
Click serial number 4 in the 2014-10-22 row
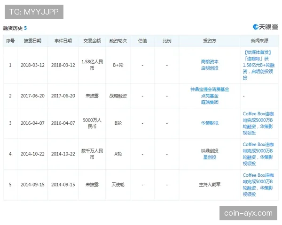tap(10, 154)
